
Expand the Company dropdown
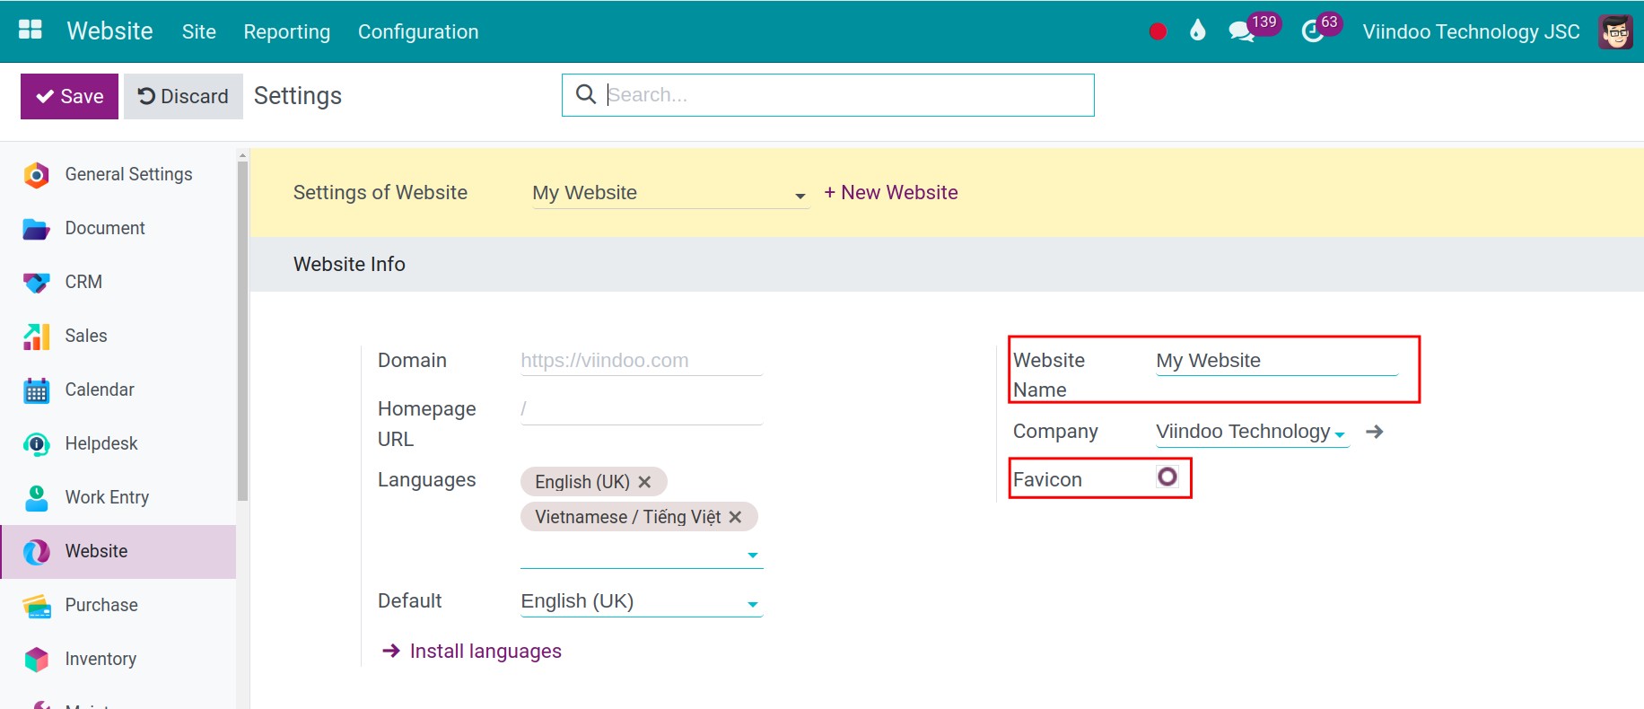[x=1340, y=434]
